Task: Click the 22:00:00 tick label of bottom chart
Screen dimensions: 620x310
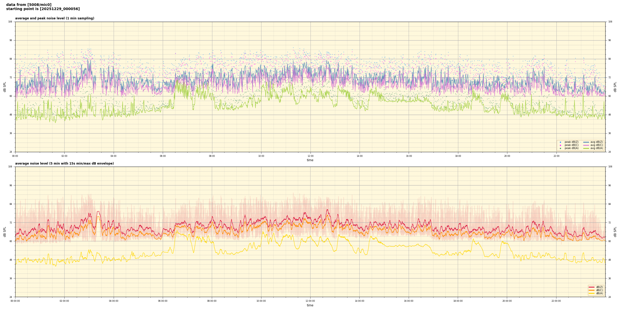Action: coord(556,301)
